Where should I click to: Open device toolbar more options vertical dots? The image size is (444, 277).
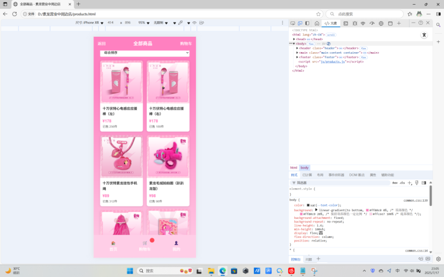pos(282,22)
